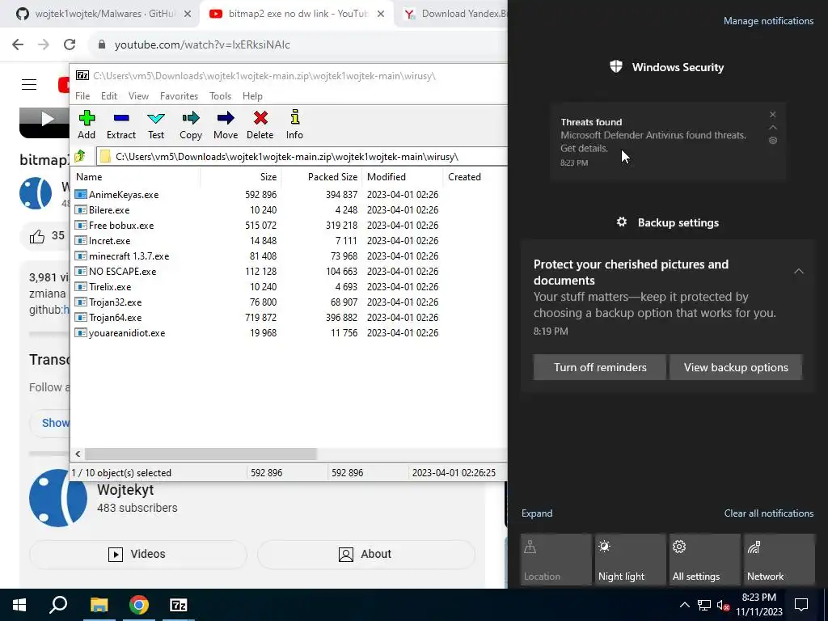Reload the YouTube page
The width and height of the screenshot is (828, 621).
click(70, 44)
